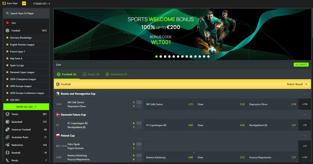The image size is (313, 164).
Task: Click the SHOW ALL (83) button
Action: tap(26, 106)
